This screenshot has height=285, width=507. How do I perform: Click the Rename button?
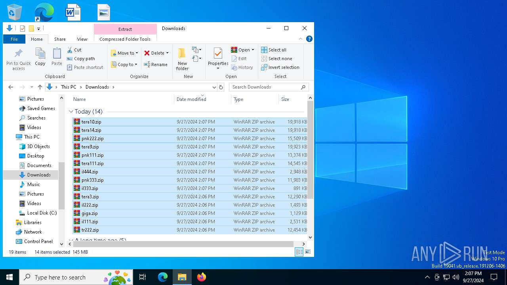coord(155,65)
